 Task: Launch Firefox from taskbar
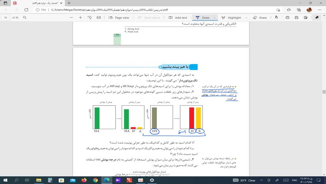(x=84, y=180)
